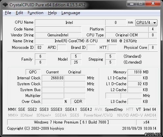Click the Physical Core value 8
Image resolution: width=163 pixels, height=137 pixels.
pos(153,48)
